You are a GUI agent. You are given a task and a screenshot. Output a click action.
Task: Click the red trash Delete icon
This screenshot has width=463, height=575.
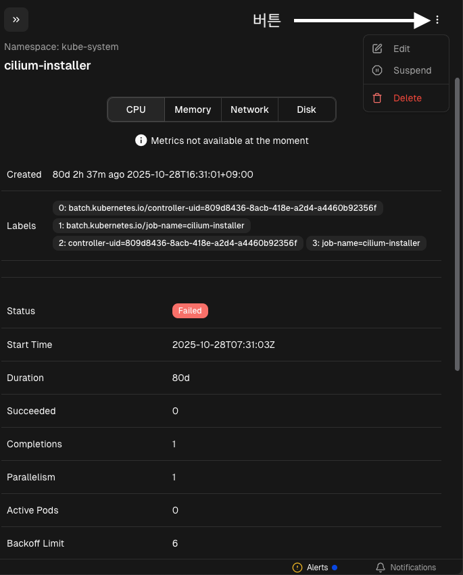378,98
